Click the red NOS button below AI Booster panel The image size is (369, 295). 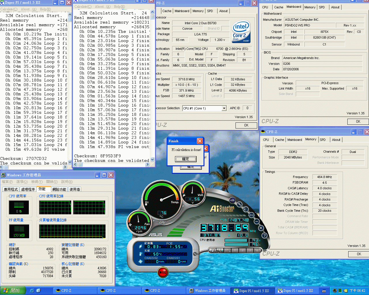point(163,272)
